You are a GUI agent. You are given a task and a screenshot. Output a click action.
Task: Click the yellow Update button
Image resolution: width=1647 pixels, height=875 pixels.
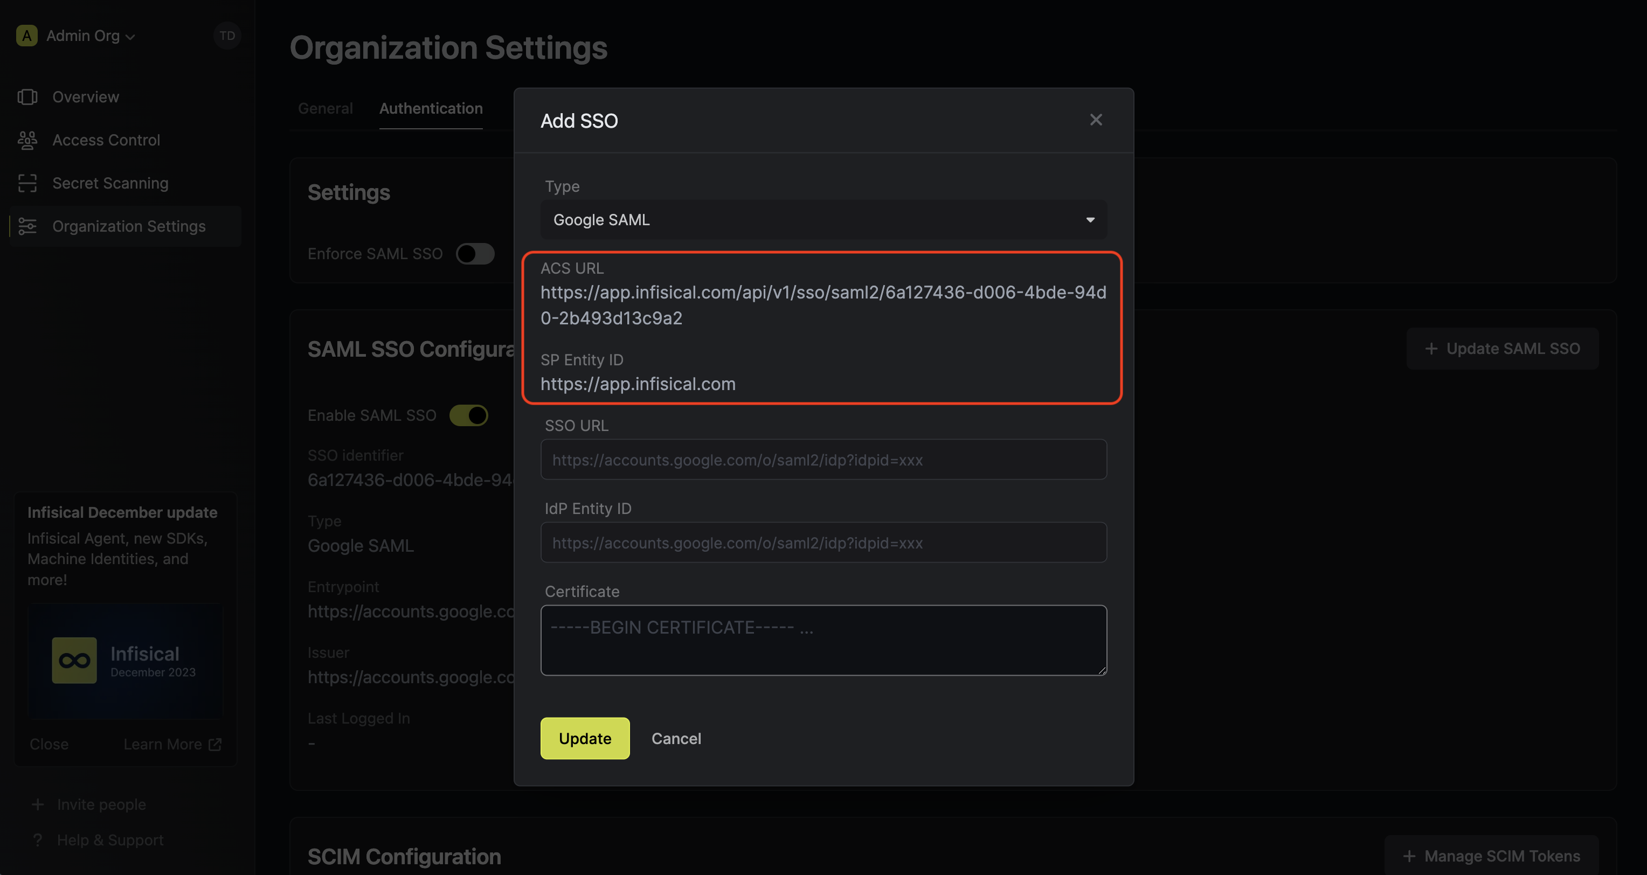585,738
